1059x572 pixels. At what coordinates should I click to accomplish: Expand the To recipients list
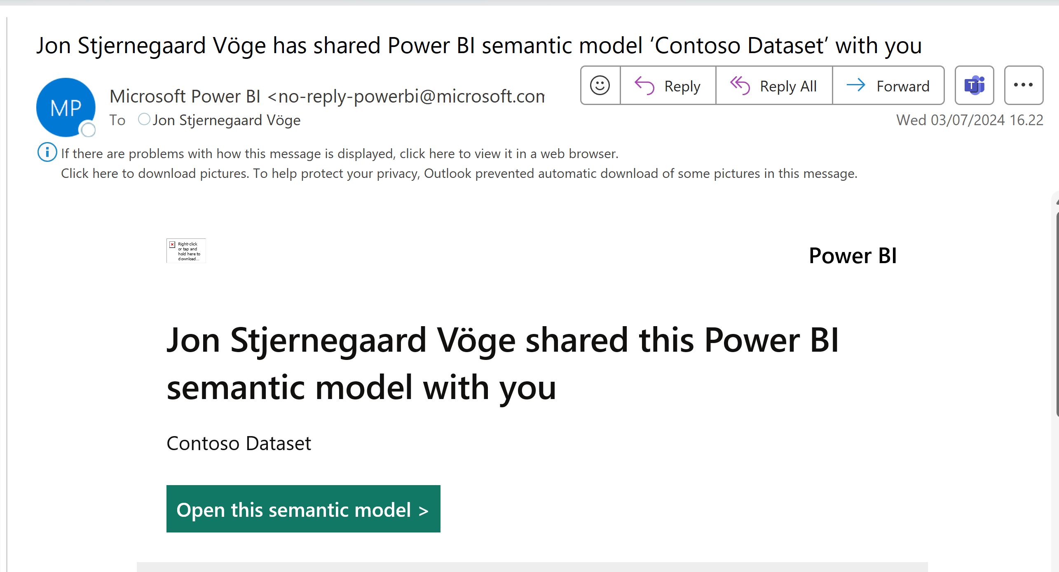pyautogui.click(x=117, y=120)
